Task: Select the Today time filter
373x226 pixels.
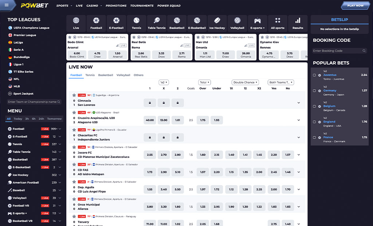Action: pos(18,119)
